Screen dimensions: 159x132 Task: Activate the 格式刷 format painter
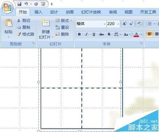tap(25, 34)
